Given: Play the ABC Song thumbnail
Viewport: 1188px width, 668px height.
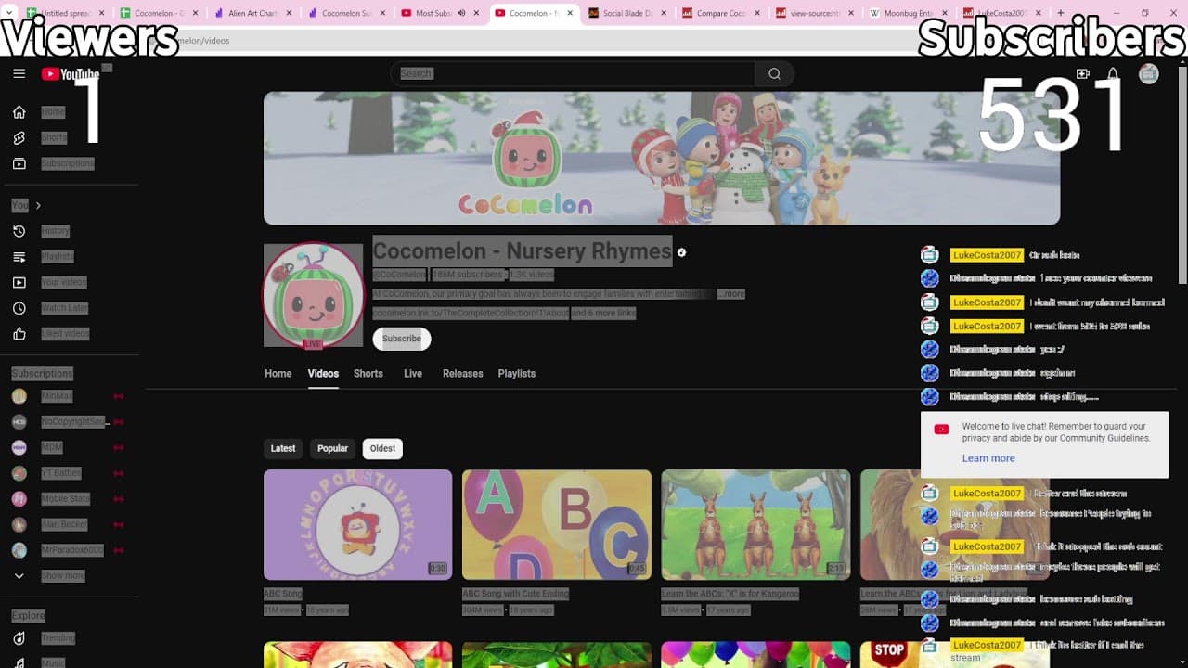Looking at the screenshot, I should point(357,524).
